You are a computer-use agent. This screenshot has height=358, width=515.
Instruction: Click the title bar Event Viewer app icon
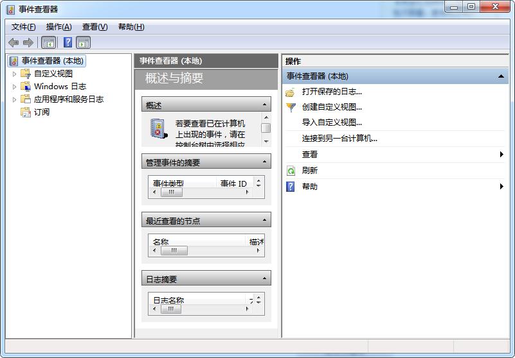pos(10,10)
